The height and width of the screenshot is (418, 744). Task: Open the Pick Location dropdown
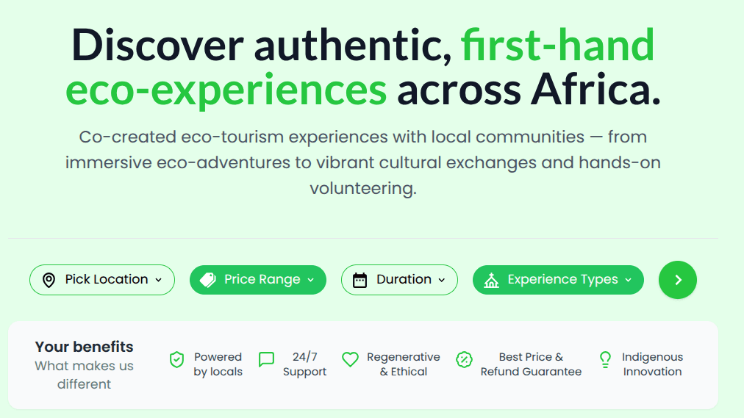tap(102, 280)
